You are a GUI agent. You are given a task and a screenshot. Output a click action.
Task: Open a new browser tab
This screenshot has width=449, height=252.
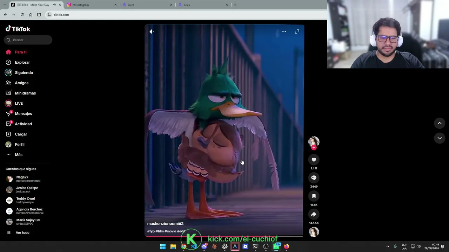point(235,5)
